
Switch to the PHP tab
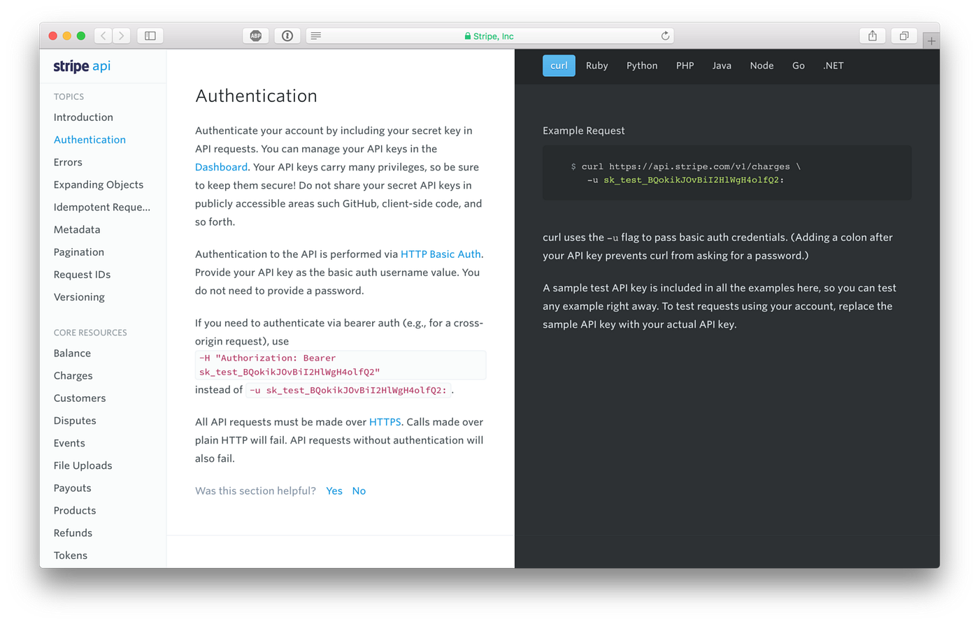click(685, 66)
